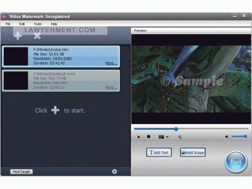Screen dimensions: 252x189
Task: Open settings via the gear icon
Action: pyautogui.click(x=114, y=171)
